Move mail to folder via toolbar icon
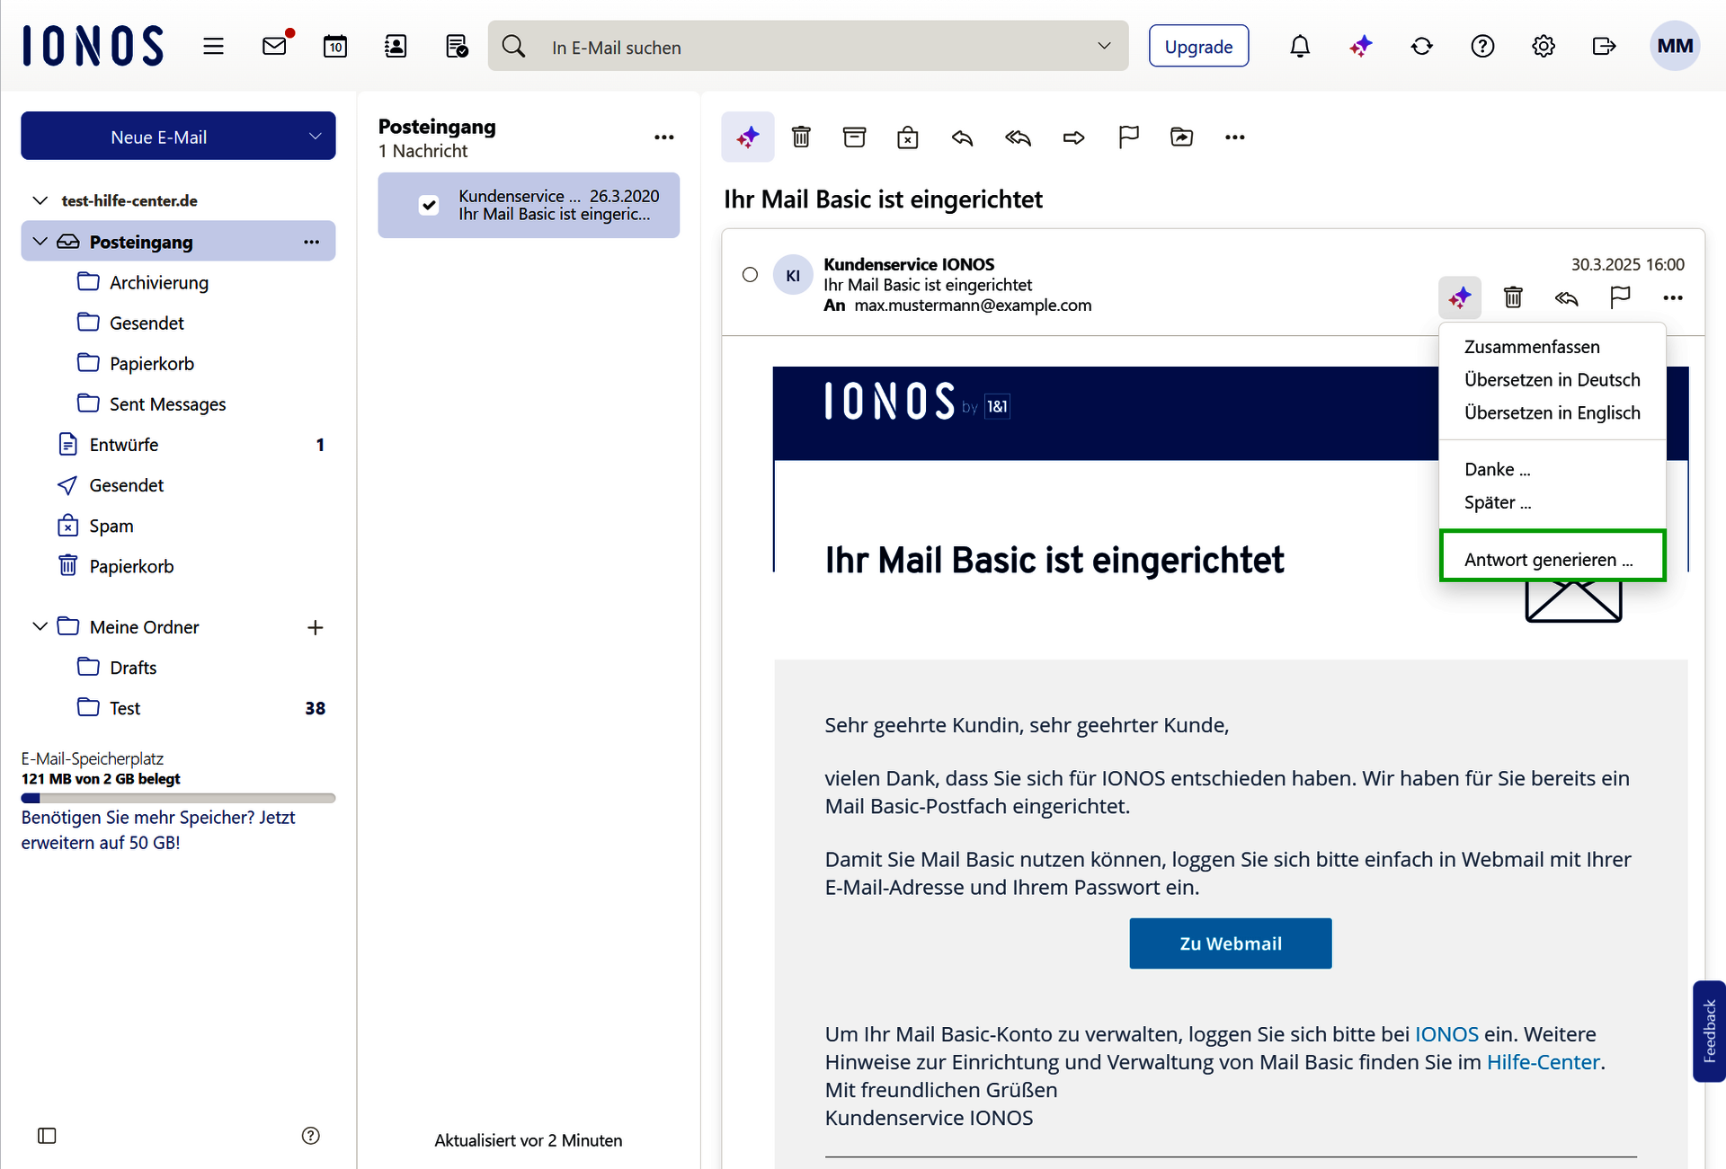1726x1169 pixels. point(1181,137)
